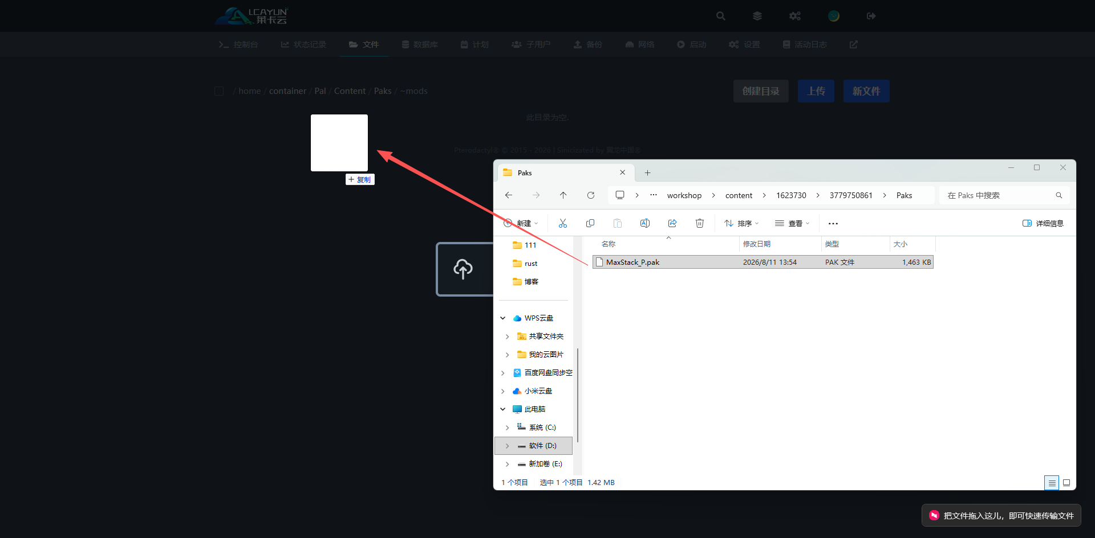Click the this-PC monitor icon in address bar
This screenshot has width=1095, height=538.
[620, 195]
